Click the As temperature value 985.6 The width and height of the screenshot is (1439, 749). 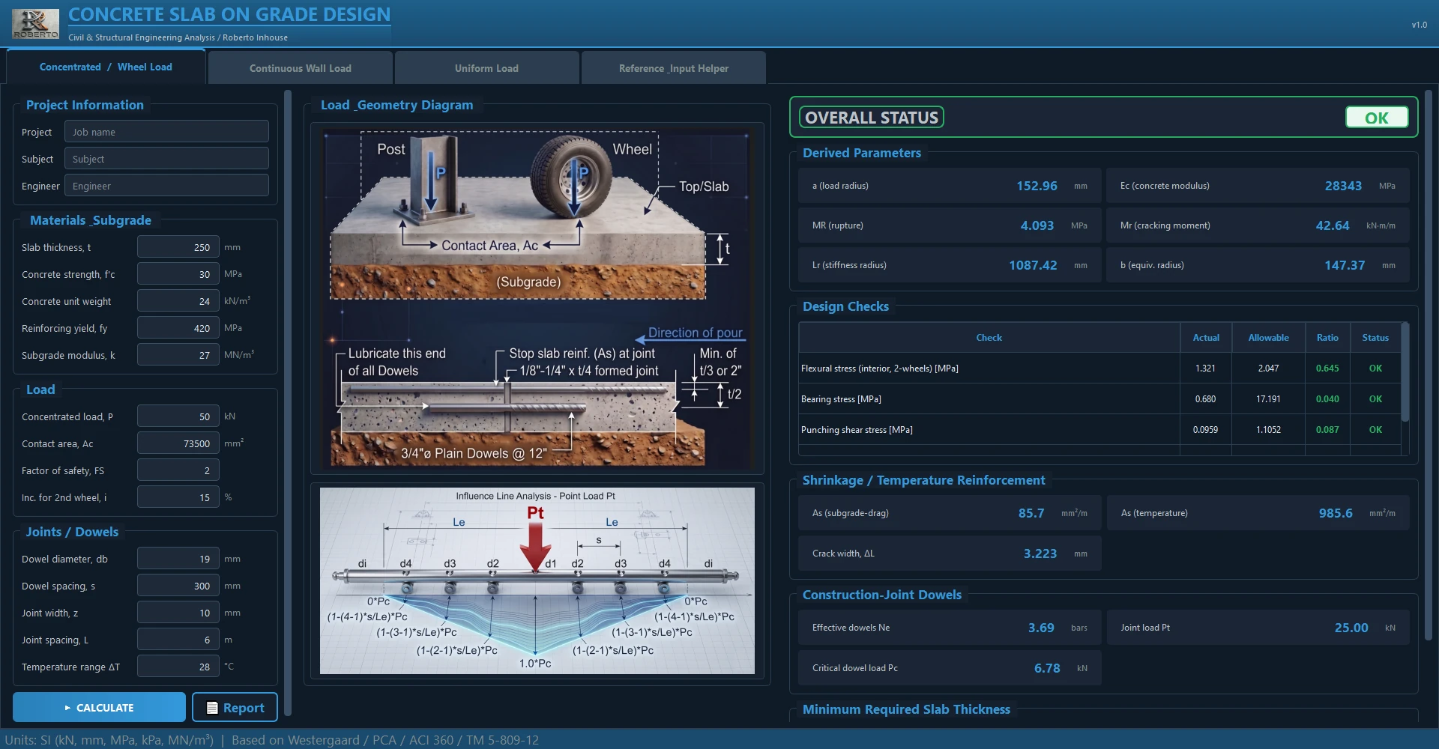click(1336, 513)
